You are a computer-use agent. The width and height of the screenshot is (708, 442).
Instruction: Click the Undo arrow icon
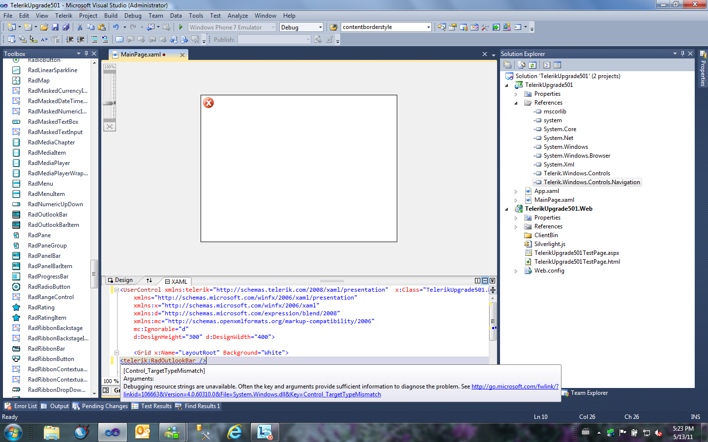tap(116, 27)
